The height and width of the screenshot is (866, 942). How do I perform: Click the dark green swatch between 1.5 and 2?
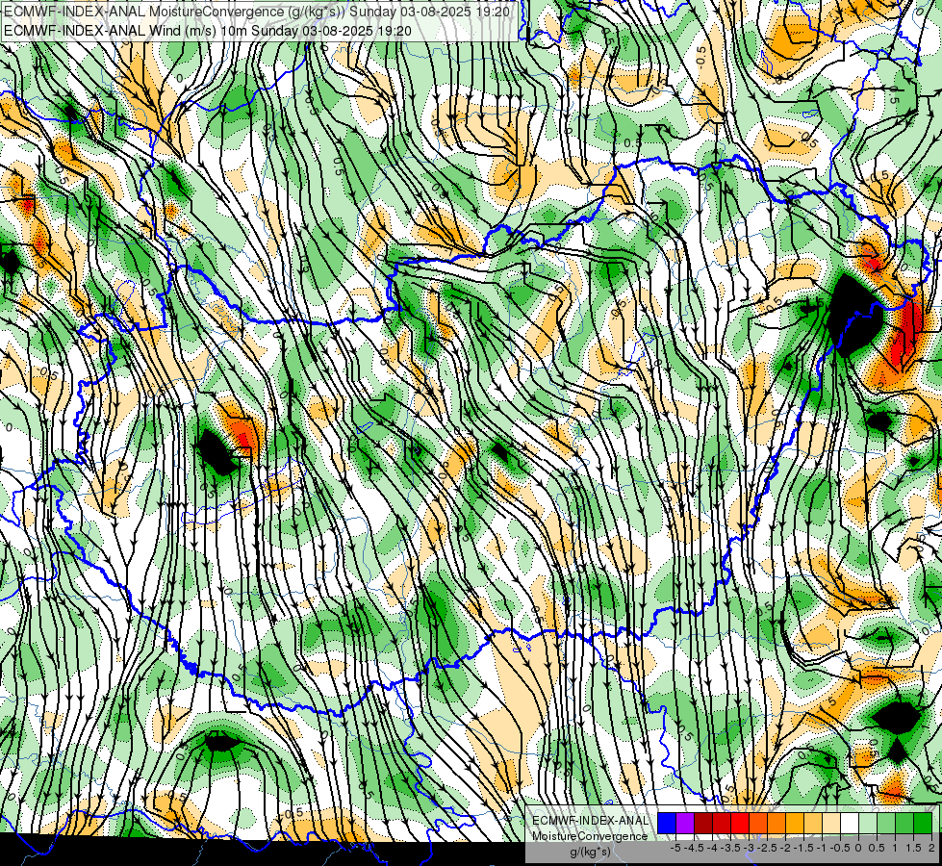click(x=923, y=823)
